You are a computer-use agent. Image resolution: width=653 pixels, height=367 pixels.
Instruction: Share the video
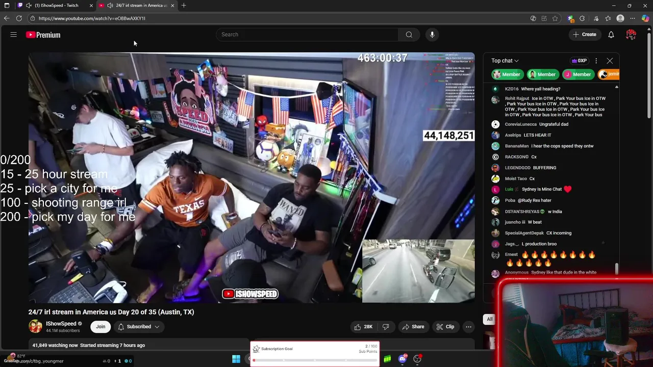(x=413, y=327)
